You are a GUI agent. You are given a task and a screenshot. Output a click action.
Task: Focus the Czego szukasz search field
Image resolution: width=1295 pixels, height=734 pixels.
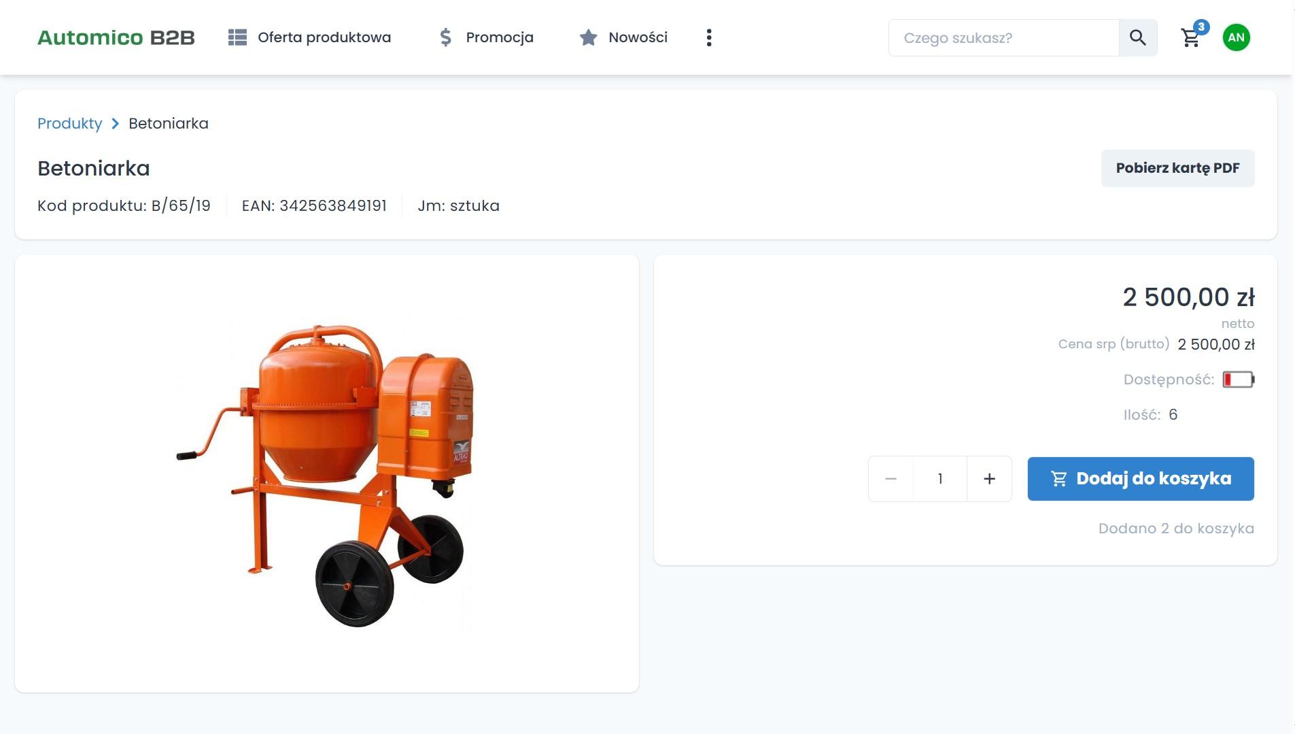1003,38
